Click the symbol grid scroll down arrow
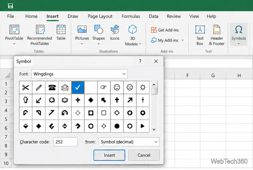 pos(154,129)
